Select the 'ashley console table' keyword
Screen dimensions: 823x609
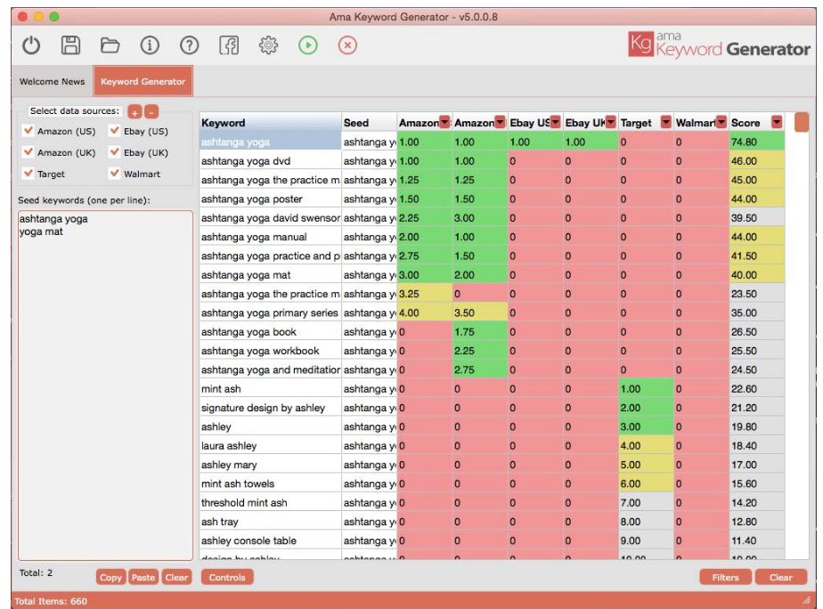[270, 540]
